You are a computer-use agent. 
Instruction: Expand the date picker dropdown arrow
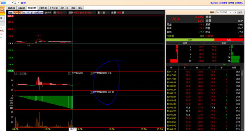pos(230,12)
